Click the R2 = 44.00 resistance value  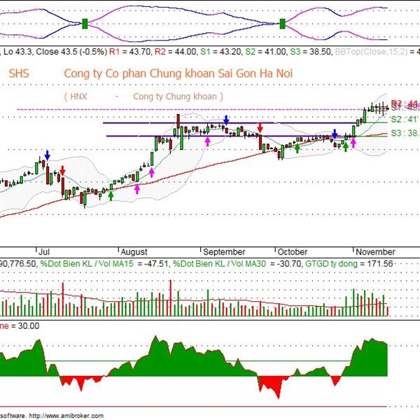point(176,51)
